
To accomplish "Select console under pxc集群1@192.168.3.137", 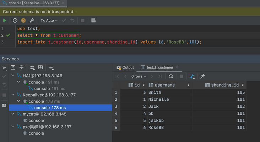I will (x=36, y=133).
